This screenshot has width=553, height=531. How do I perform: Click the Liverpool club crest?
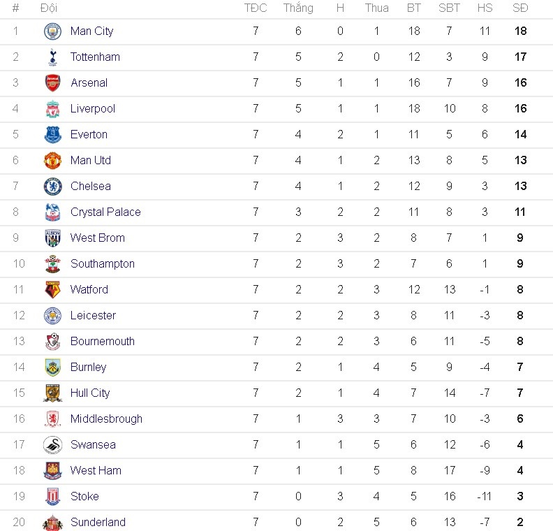pos(53,109)
